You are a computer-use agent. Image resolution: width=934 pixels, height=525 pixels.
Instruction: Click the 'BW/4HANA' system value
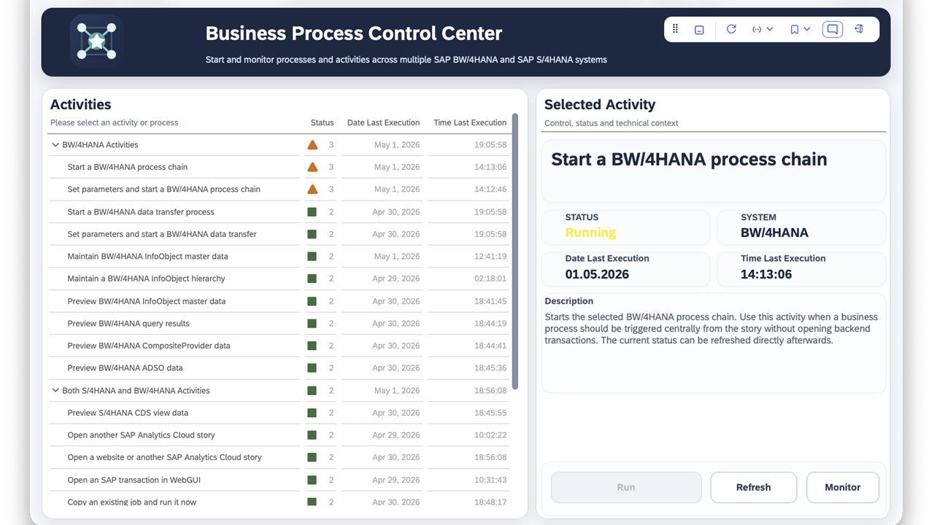coord(774,233)
